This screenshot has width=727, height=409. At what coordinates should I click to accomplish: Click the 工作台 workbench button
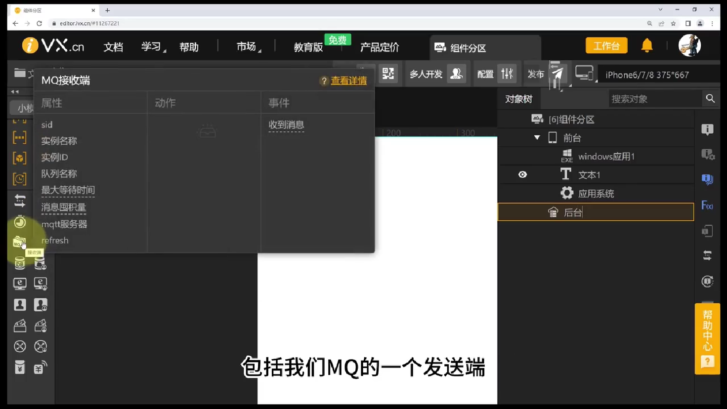pos(606,46)
